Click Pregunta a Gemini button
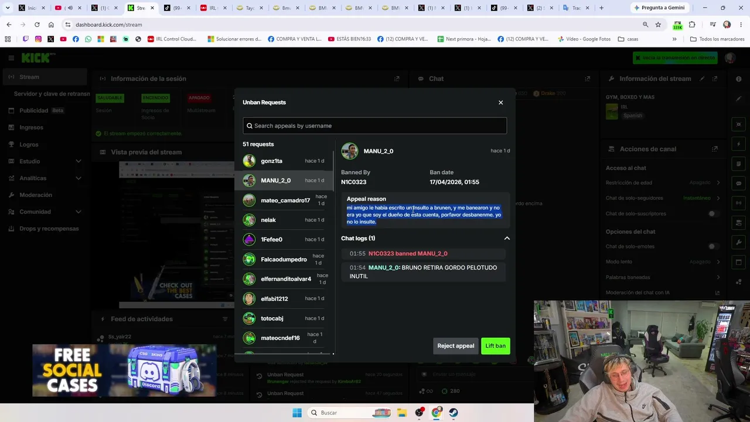The height and width of the screenshot is (422, 750). (659, 8)
